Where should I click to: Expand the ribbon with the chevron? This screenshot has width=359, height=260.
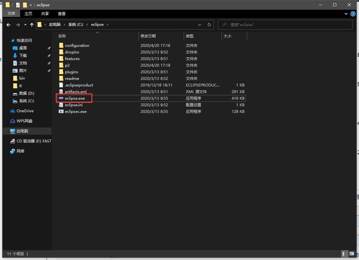pos(346,14)
